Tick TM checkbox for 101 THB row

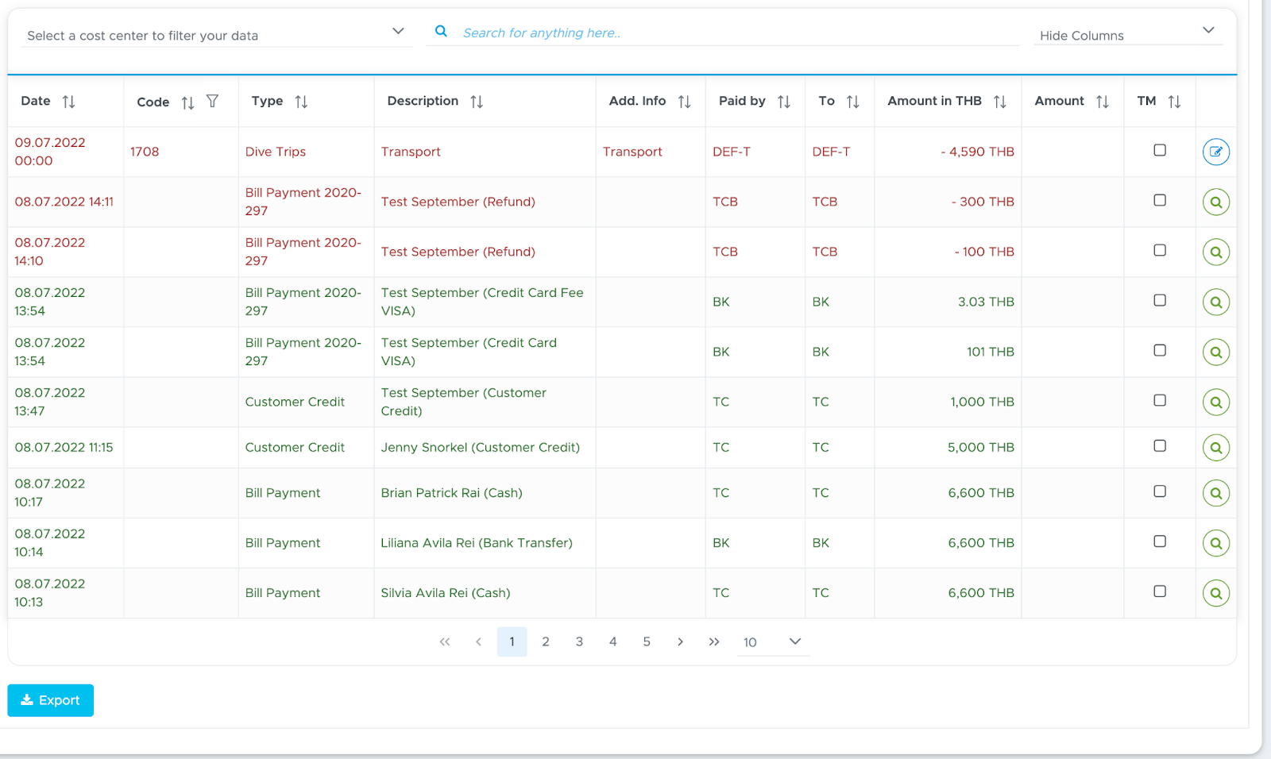point(1160,350)
